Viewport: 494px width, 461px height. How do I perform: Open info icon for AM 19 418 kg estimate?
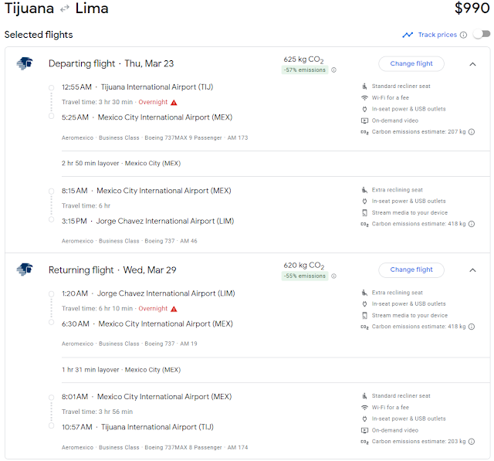[x=472, y=327]
